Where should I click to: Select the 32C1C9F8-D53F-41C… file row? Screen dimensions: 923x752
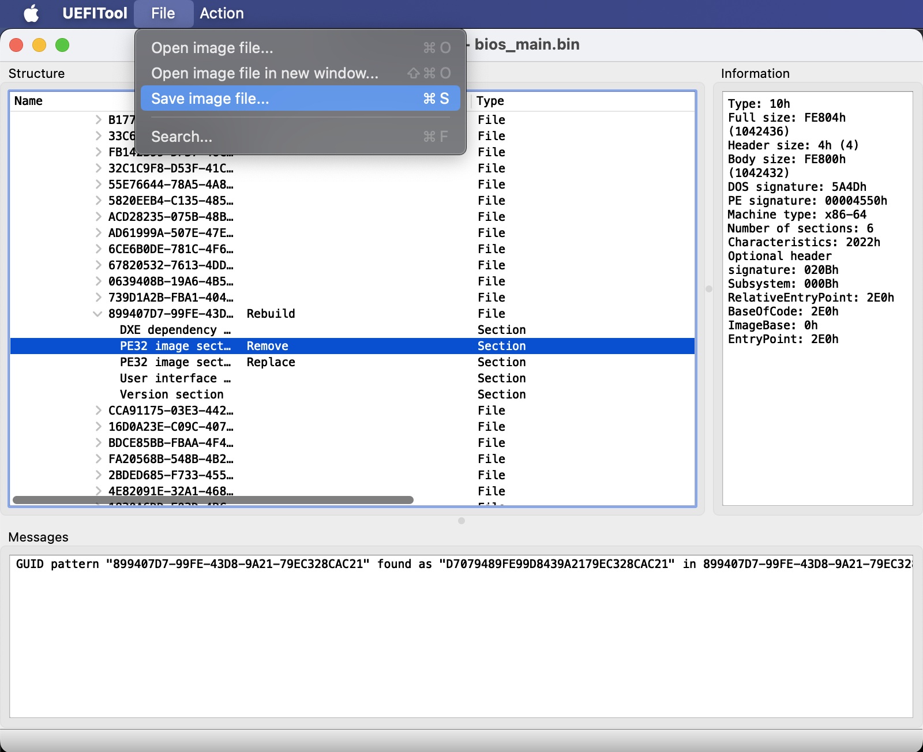point(352,168)
